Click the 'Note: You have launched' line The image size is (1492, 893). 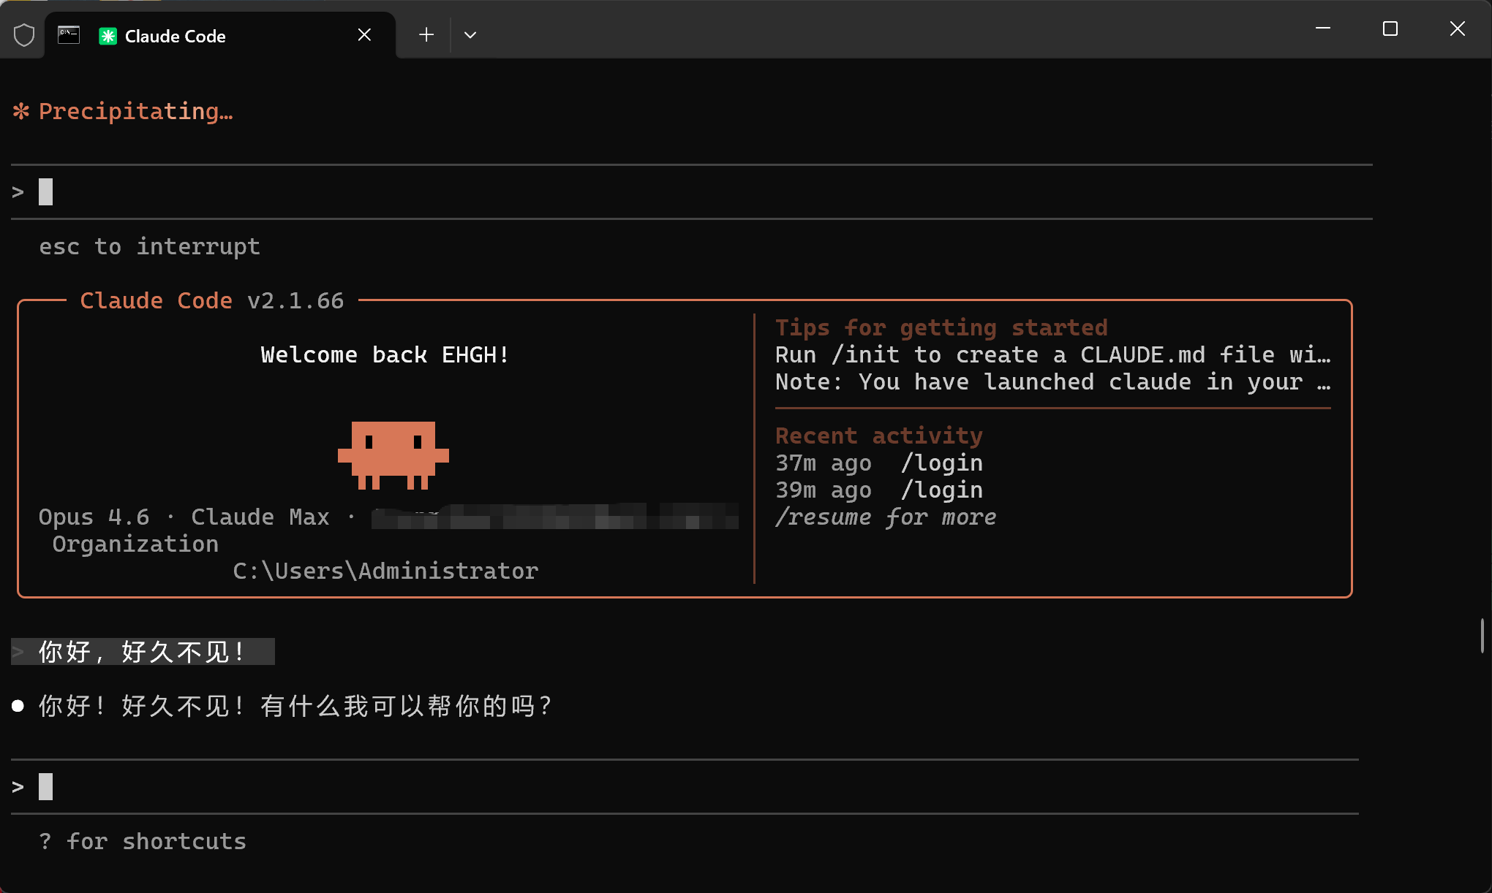pos(1053,381)
